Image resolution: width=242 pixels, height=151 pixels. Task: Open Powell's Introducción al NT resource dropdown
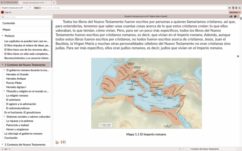point(14,8)
